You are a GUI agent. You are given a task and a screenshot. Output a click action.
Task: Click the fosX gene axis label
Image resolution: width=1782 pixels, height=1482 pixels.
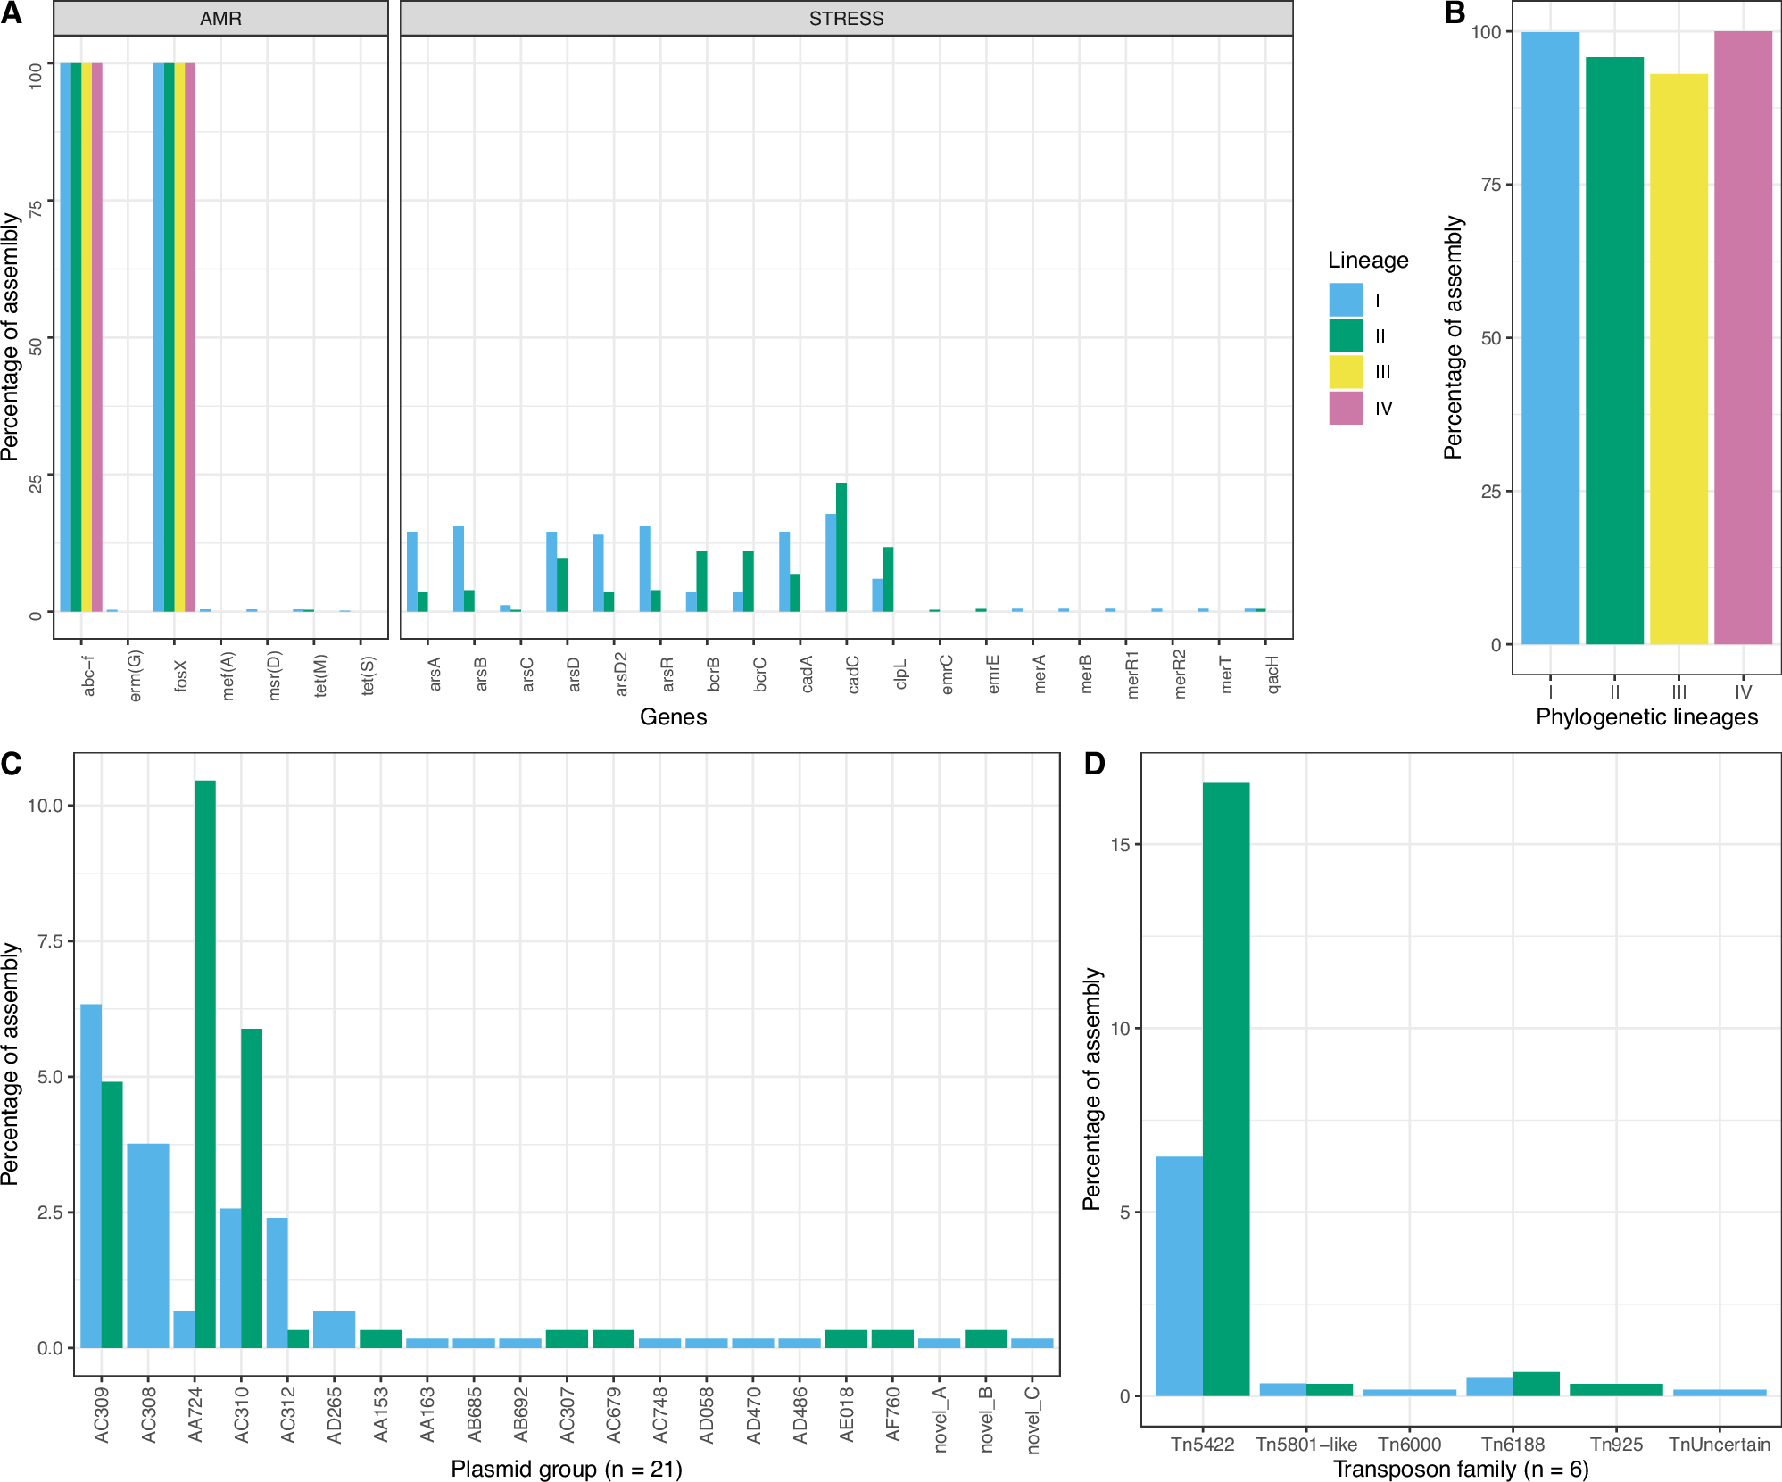click(x=181, y=675)
